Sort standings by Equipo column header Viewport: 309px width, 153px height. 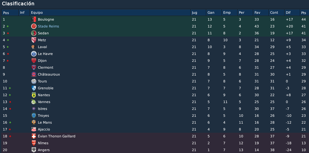[x=110, y=12]
